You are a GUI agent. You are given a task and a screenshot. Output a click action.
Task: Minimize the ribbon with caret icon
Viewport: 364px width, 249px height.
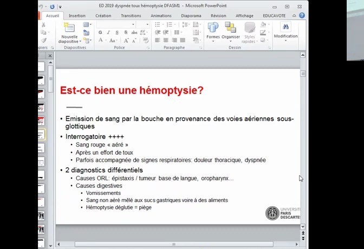click(x=294, y=16)
